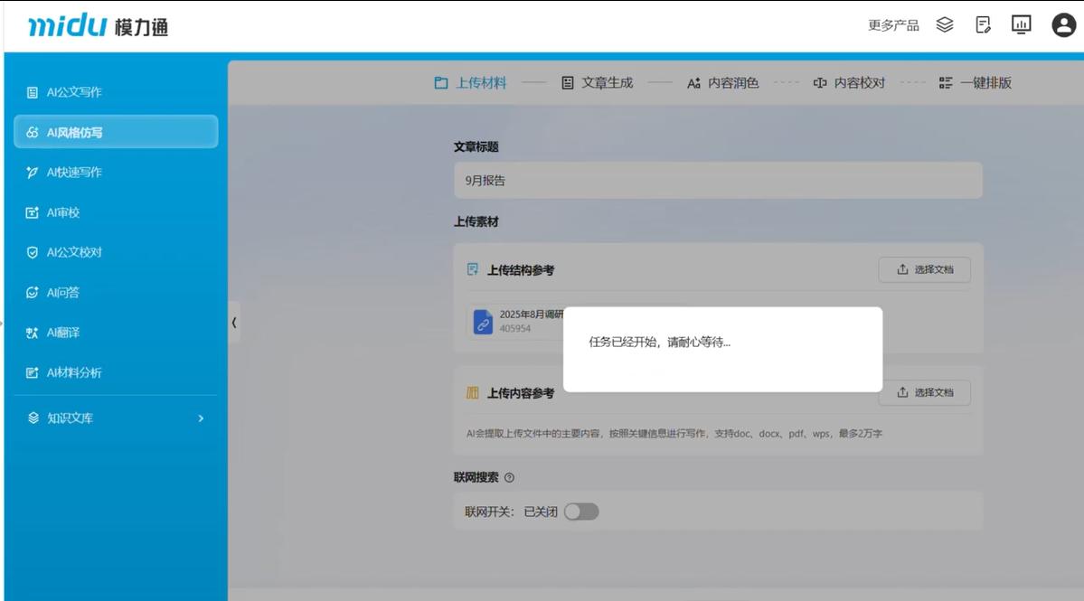This screenshot has width=1084, height=601.
Task: Go to the 一键排版 step
Action: (976, 83)
